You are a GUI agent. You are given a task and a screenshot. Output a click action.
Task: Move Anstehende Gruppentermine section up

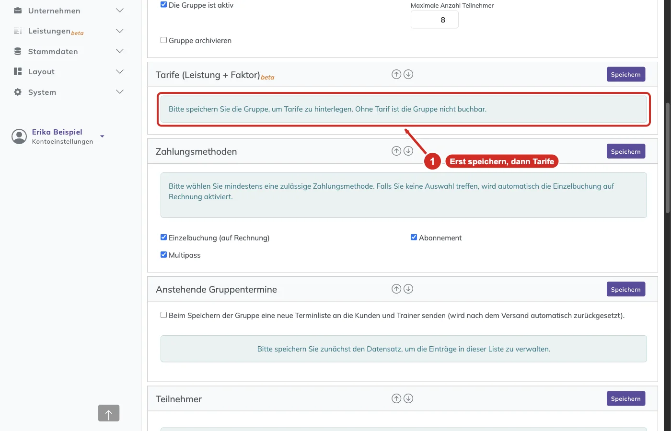pyautogui.click(x=396, y=289)
